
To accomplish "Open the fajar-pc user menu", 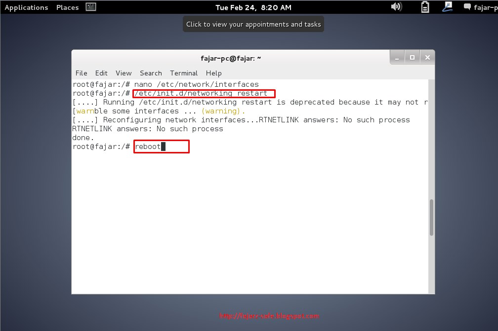I will (486, 7).
